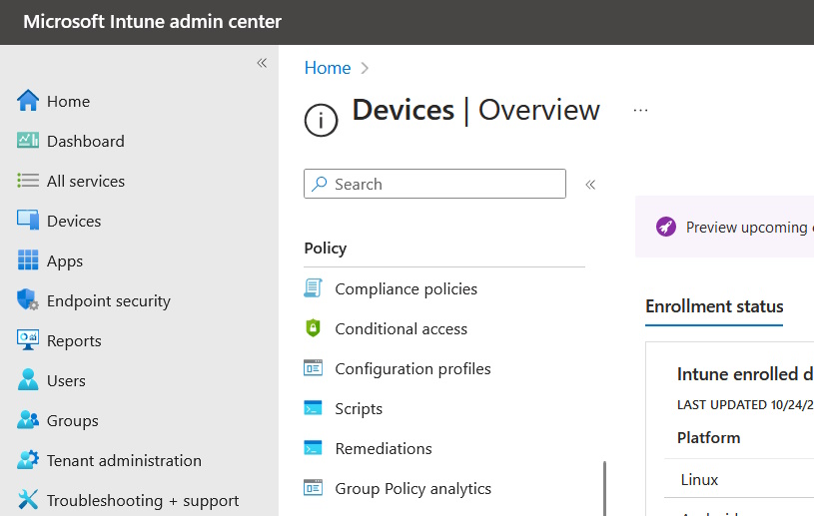Image resolution: width=814 pixels, height=516 pixels.
Task: Click the Platform column header
Action: click(708, 438)
